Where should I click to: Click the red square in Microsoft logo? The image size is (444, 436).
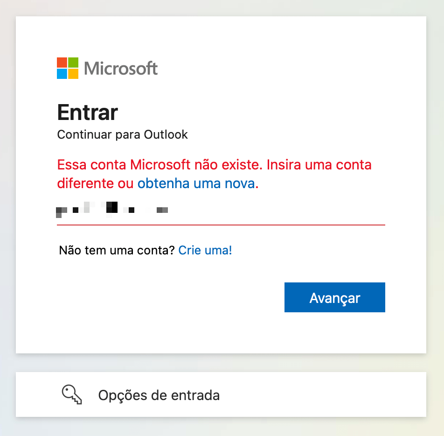point(62,63)
